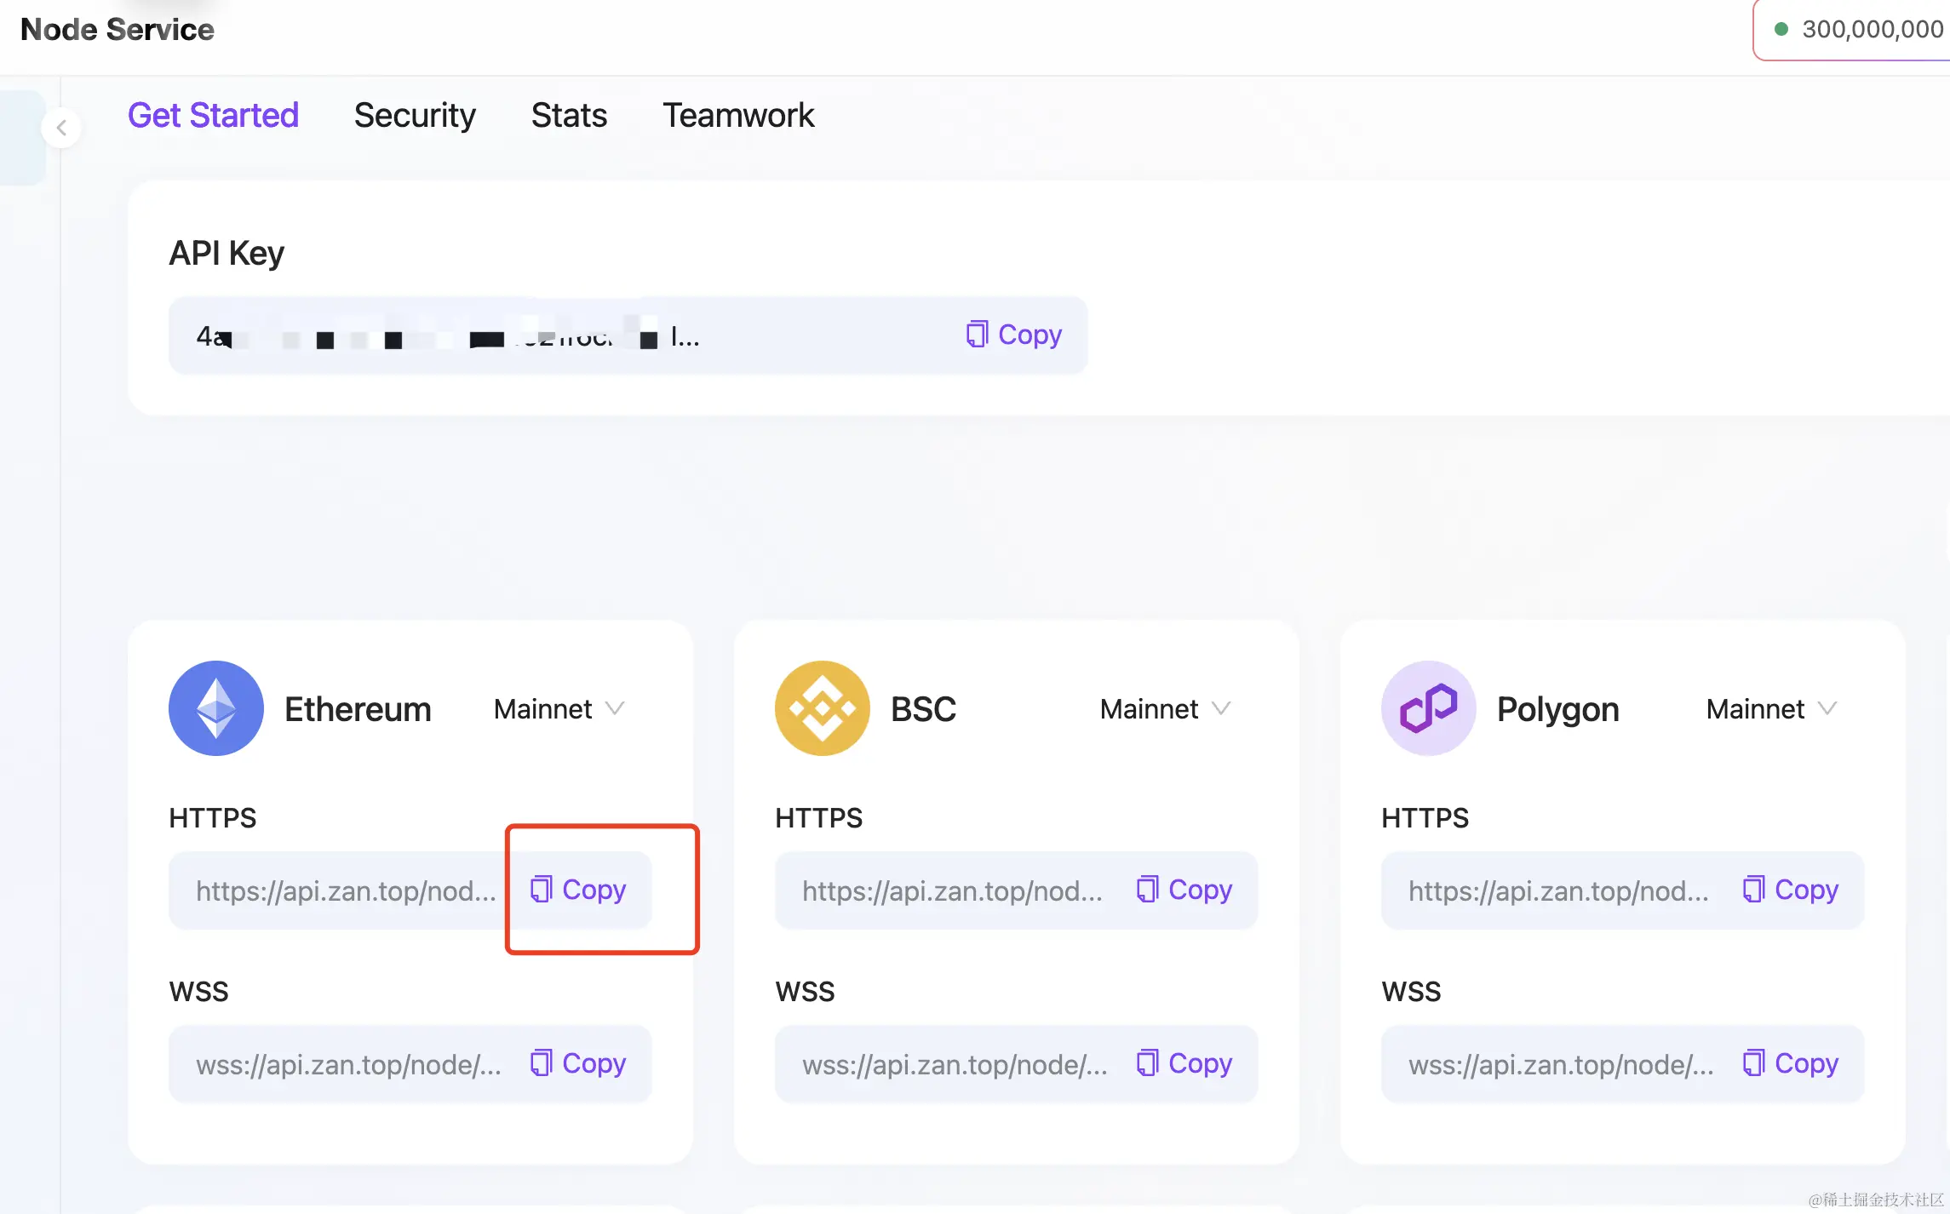This screenshot has width=1950, height=1214.
Task: Switch to the Security tab
Action: [x=415, y=116]
